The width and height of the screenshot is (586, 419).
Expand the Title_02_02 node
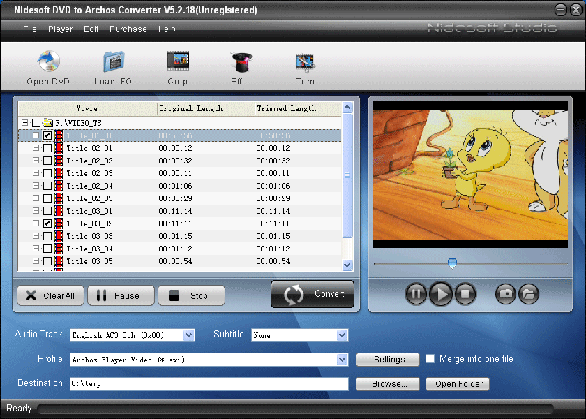click(x=36, y=160)
